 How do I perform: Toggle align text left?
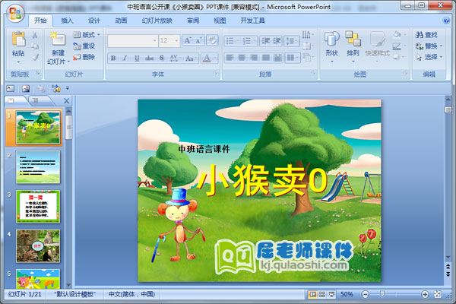click(x=230, y=58)
